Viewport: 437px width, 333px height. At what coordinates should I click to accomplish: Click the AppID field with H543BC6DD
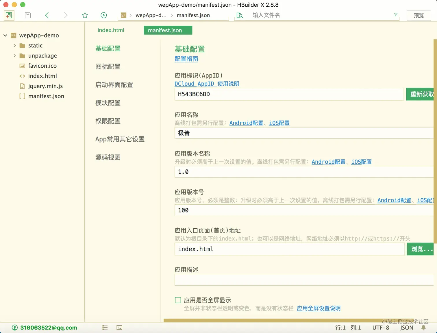[289, 94]
